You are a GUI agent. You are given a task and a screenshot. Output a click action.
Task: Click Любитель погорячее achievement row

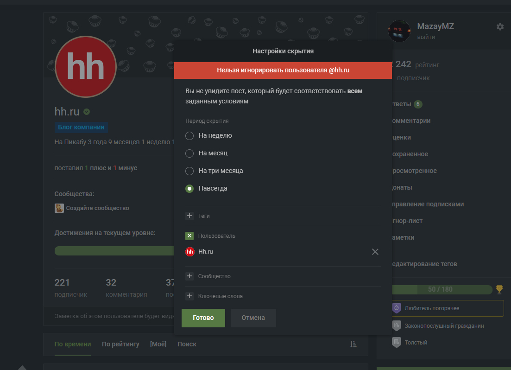(448, 308)
